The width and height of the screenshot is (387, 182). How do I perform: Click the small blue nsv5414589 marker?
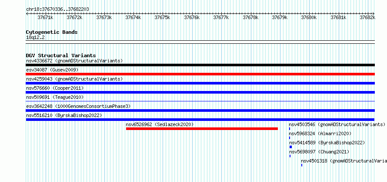[290, 147]
